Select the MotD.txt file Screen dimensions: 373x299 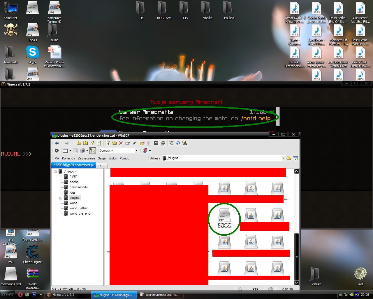(224, 218)
